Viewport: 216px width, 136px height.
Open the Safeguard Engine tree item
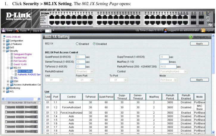point(23,54)
